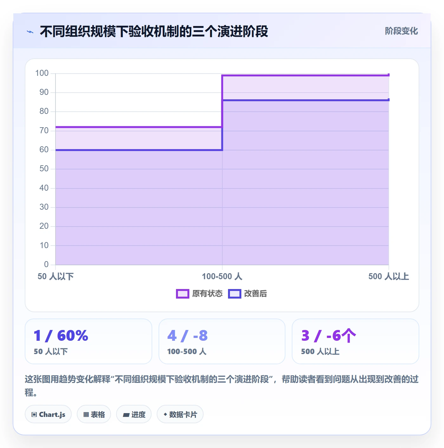Click the description paragraph starting 这张图用趋势变化

(222, 386)
